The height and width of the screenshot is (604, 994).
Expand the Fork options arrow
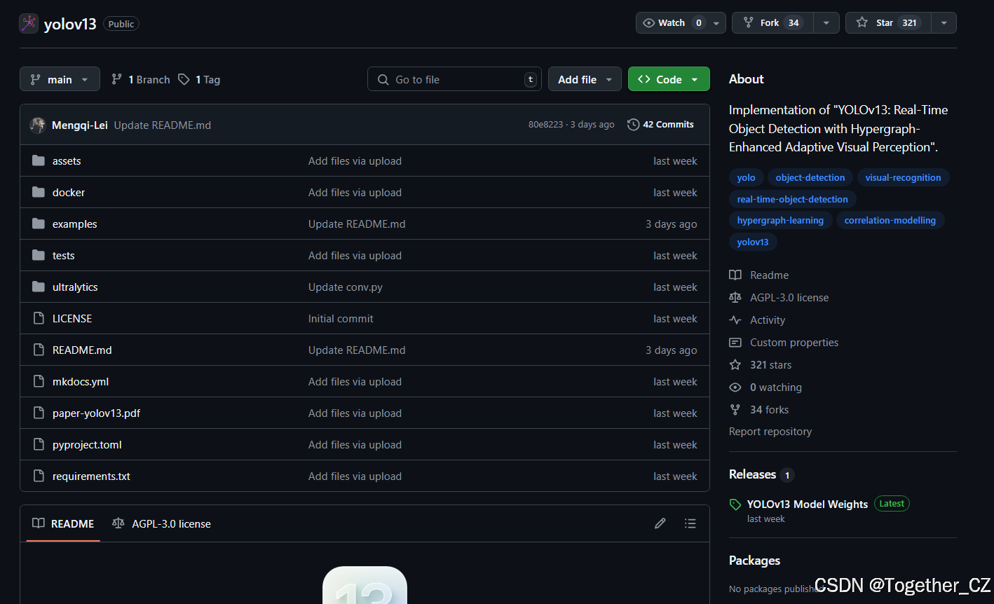tap(826, 22)
